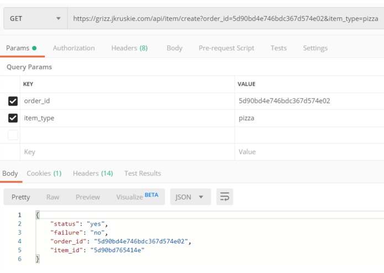The width and height of the screenshot is (384, 273).
Task: Click the order_id key cell
Action: point(127,101)
